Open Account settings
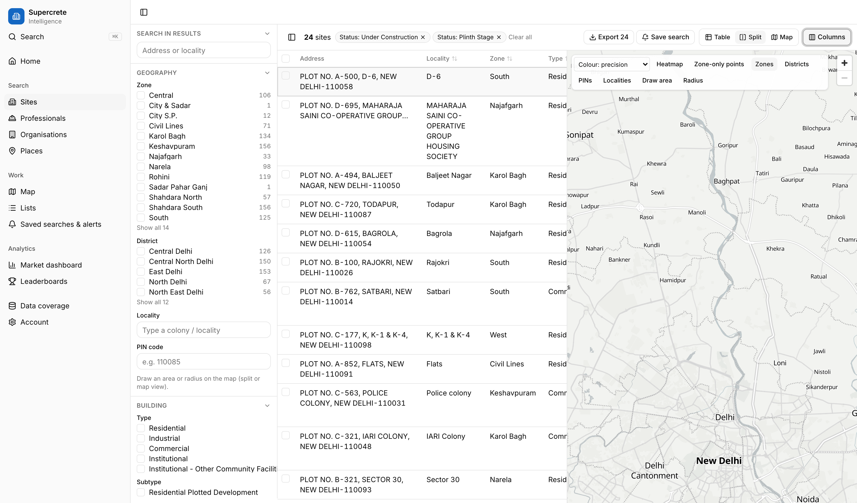This screenshot has width=857, height=503. (x=65, y=322)
